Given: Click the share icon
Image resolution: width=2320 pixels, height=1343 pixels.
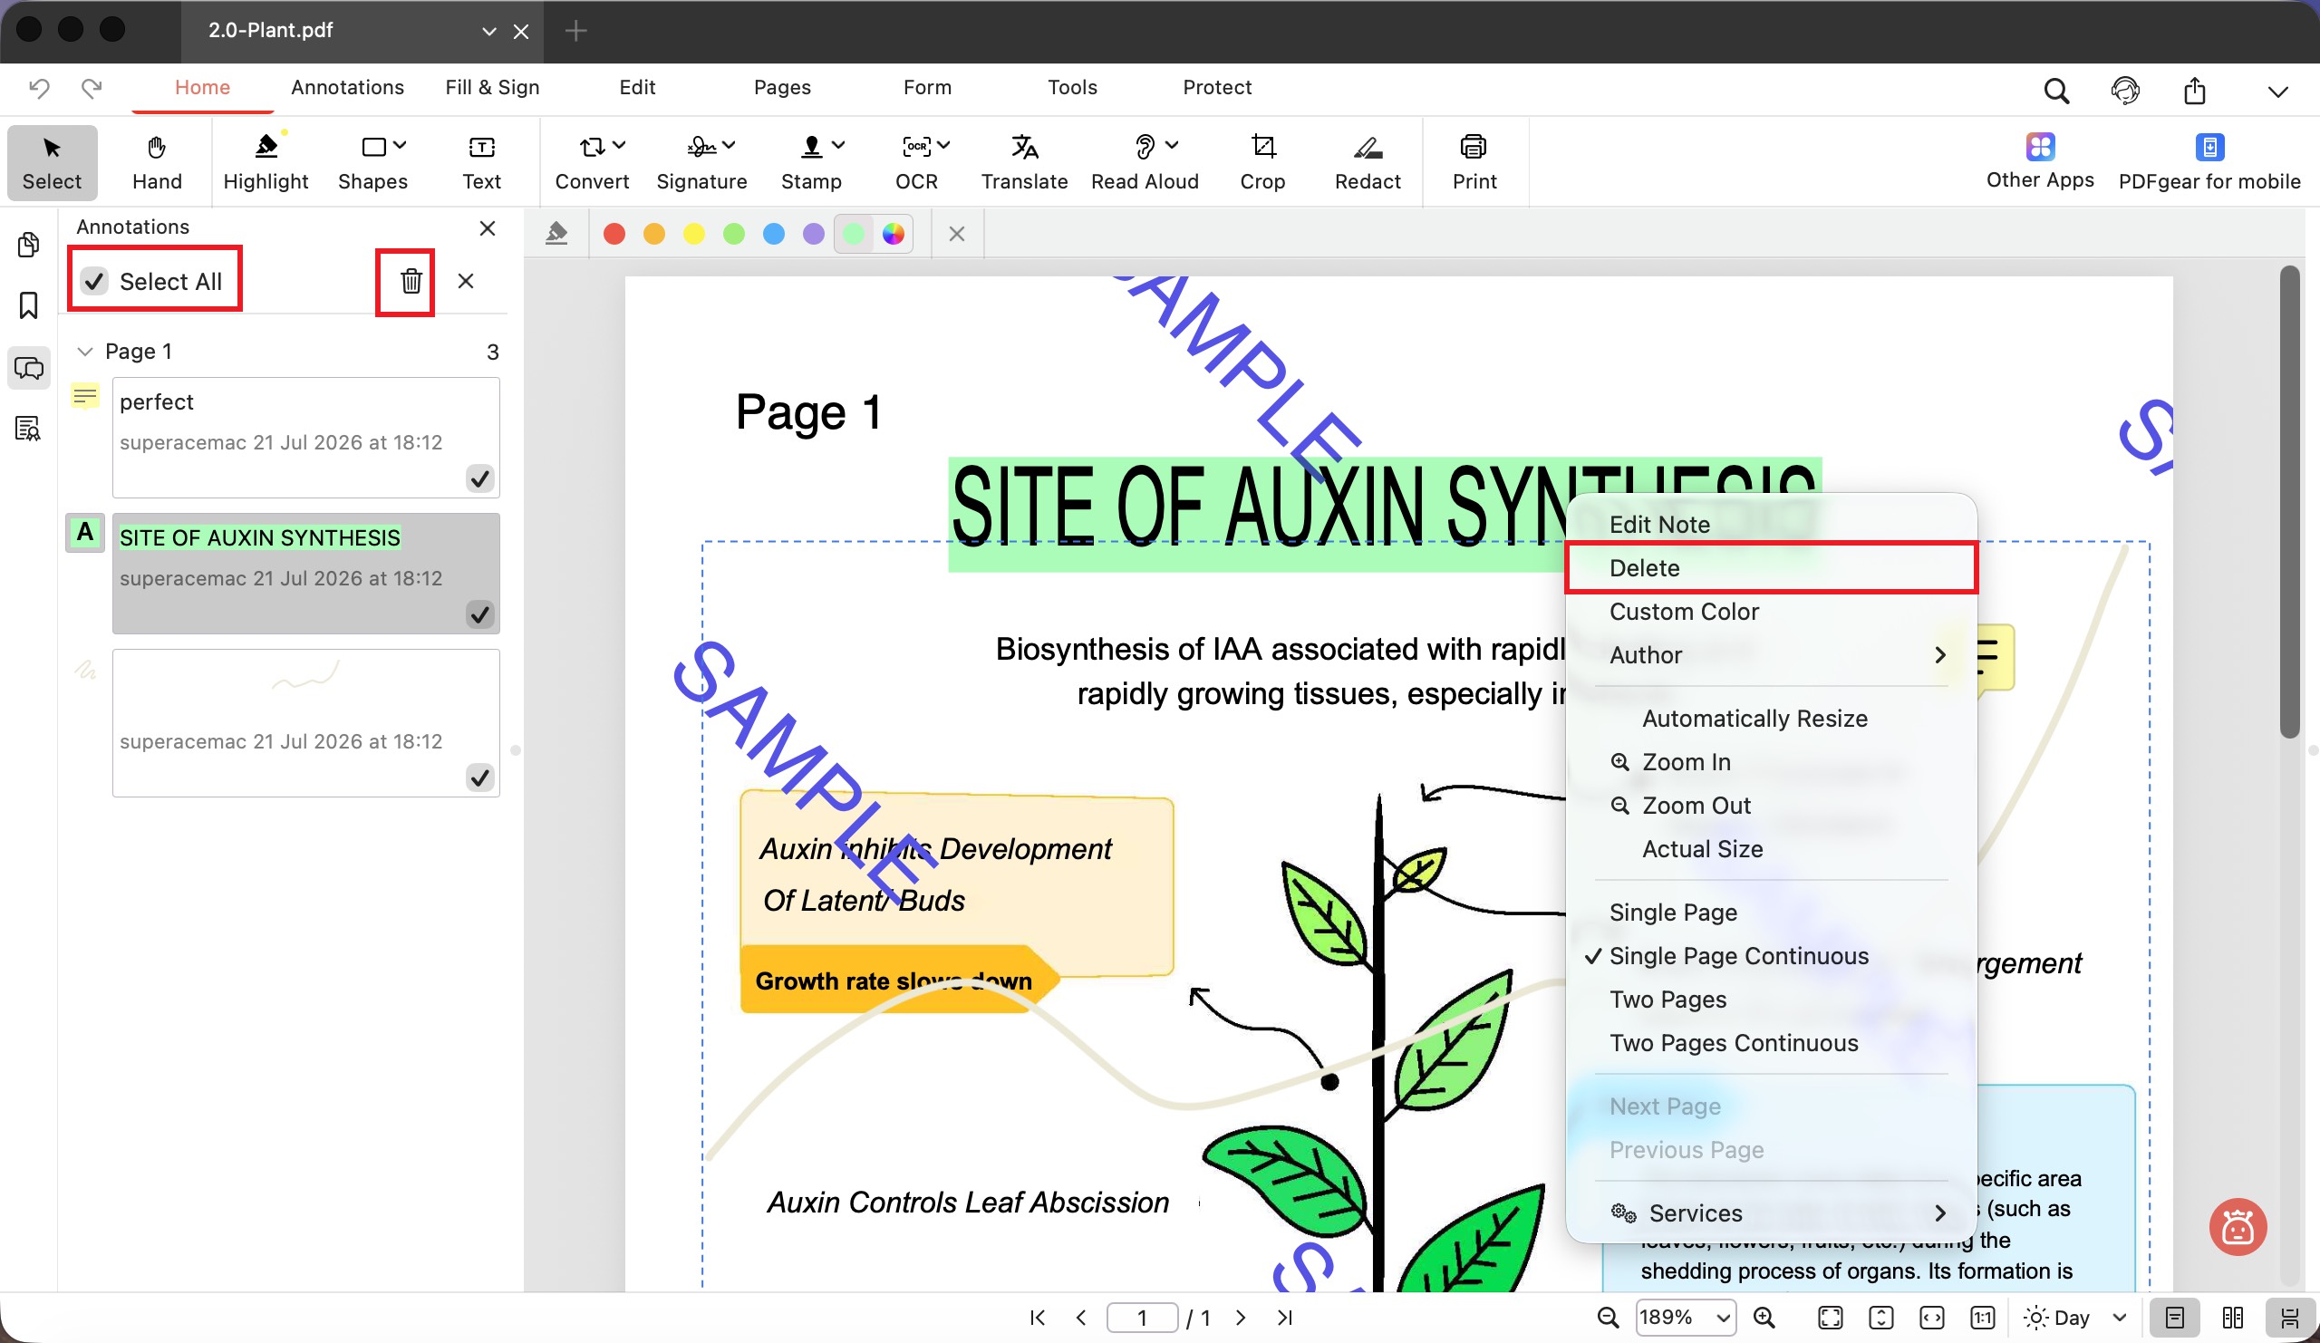Looking at the screenshot, I should tap(2195, 91).
